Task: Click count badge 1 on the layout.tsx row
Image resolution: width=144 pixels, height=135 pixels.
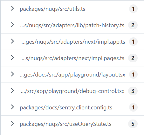Action: click(x=133, y=75)
